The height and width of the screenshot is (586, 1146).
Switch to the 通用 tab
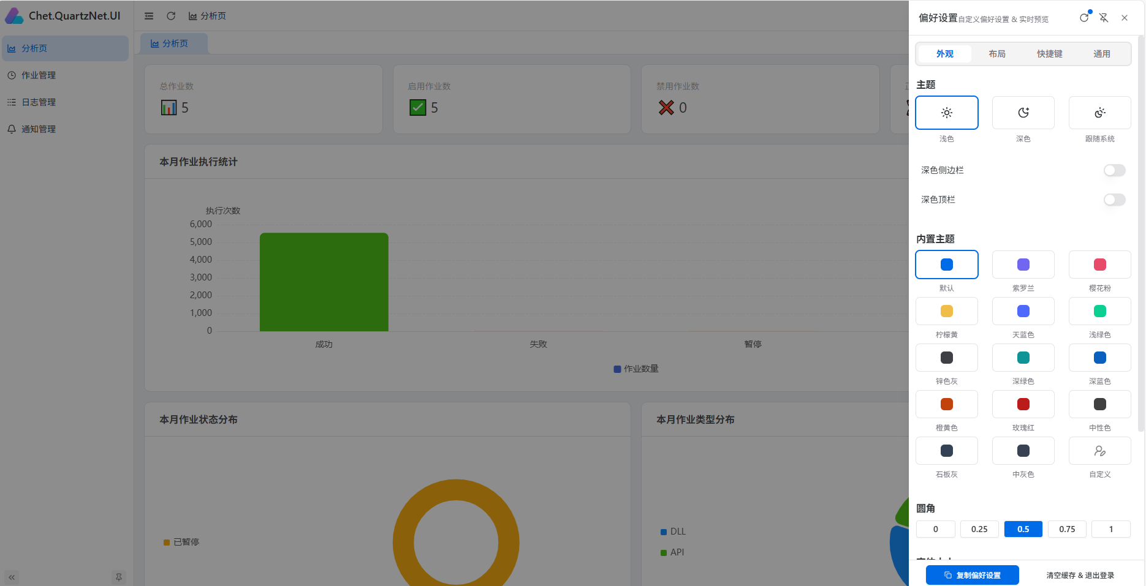(x=1102, y=54)
